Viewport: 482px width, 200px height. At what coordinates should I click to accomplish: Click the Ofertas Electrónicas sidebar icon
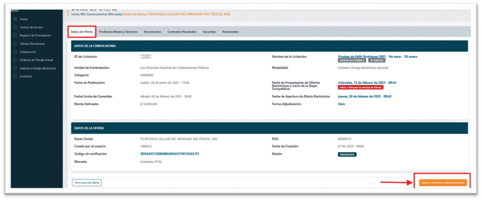tap(15, 44)
